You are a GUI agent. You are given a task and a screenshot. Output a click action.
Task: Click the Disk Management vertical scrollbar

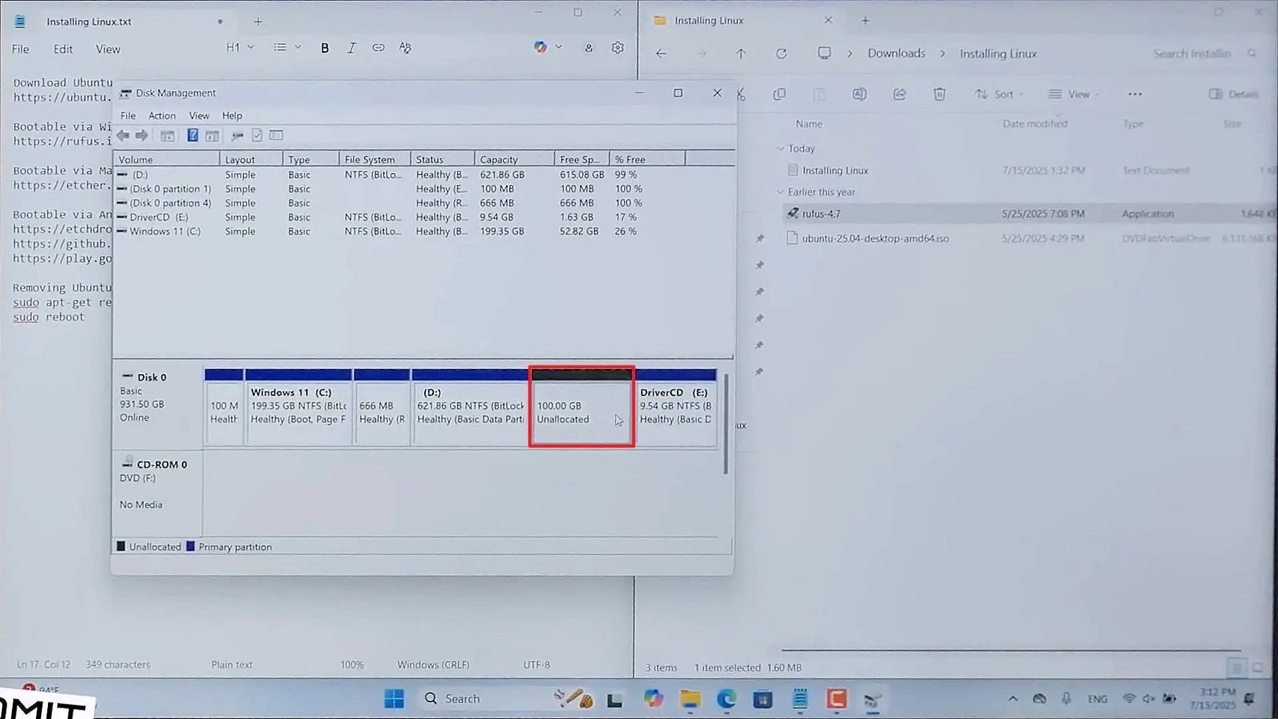click(726, 423)
